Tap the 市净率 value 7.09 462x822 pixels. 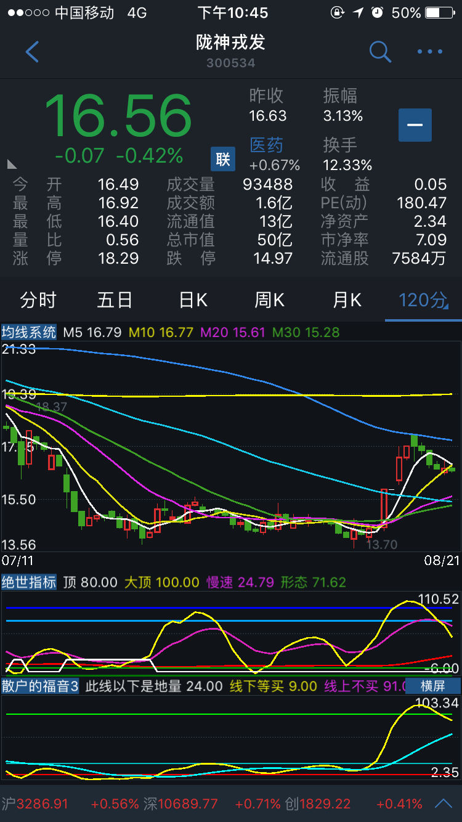[430, 240]
